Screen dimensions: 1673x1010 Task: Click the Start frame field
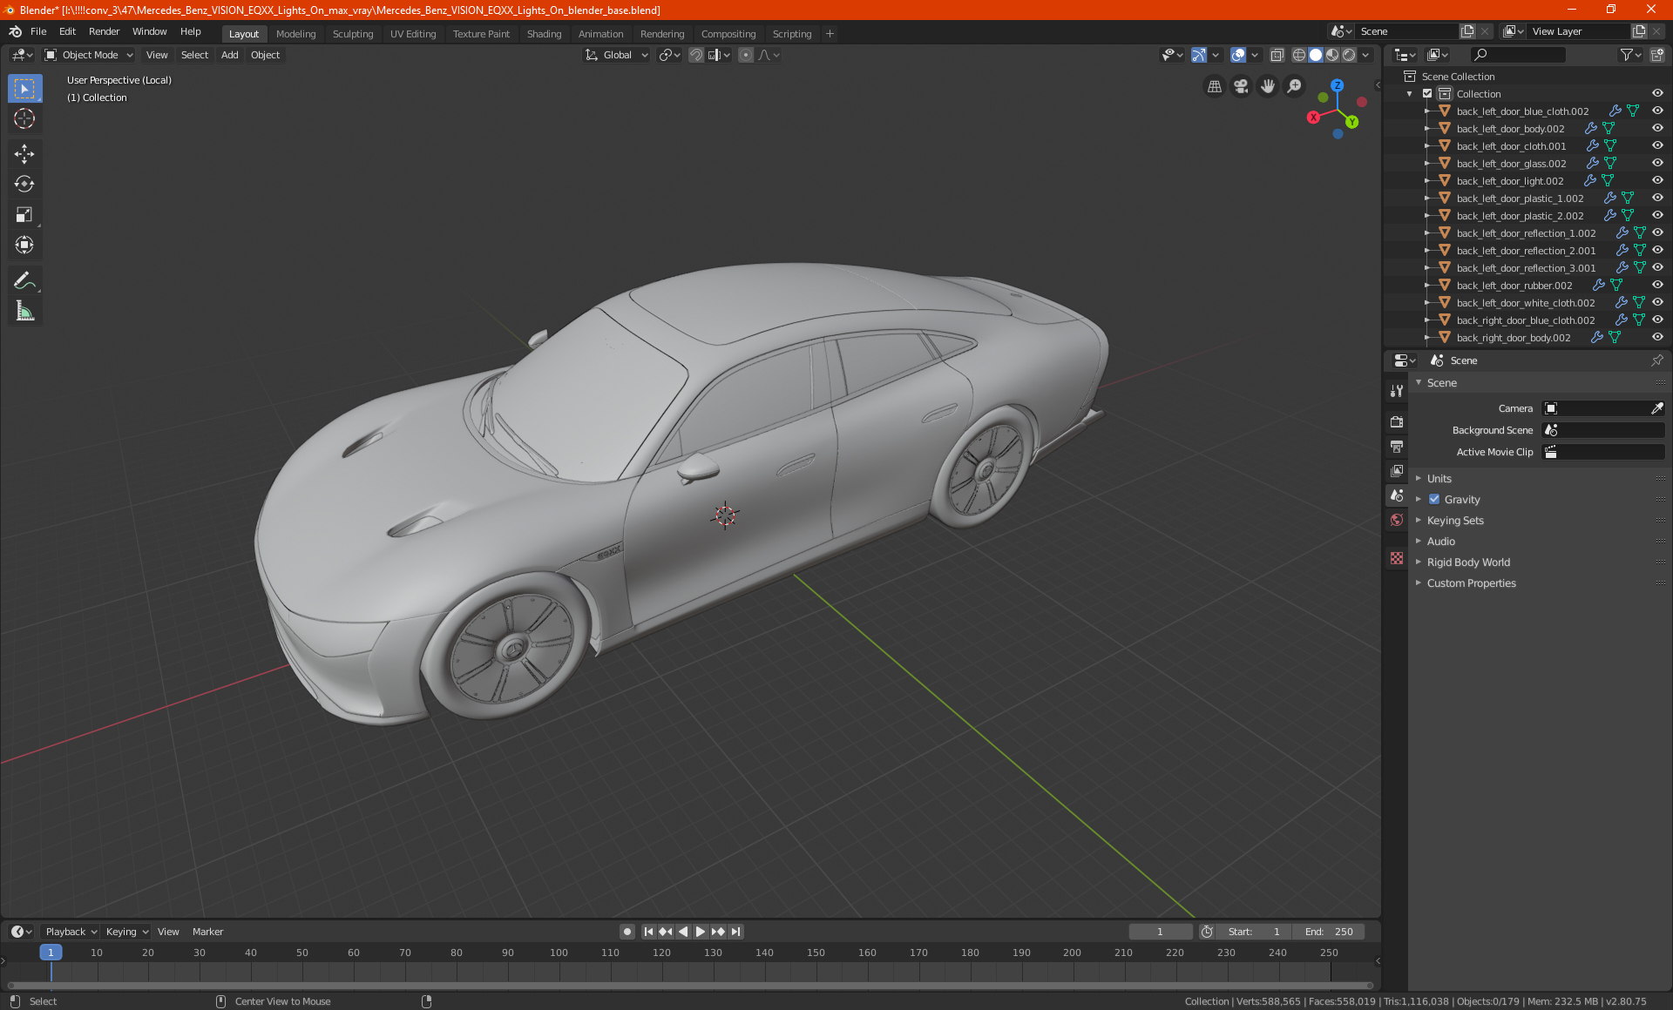[1253, 932]
